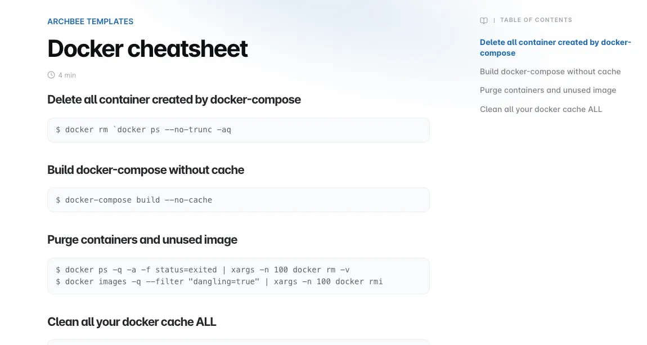This screenshot has width=647, height=345.
Task: Click the 'Clean all your docker cache ALL' section heading
Action: [132, 322]
